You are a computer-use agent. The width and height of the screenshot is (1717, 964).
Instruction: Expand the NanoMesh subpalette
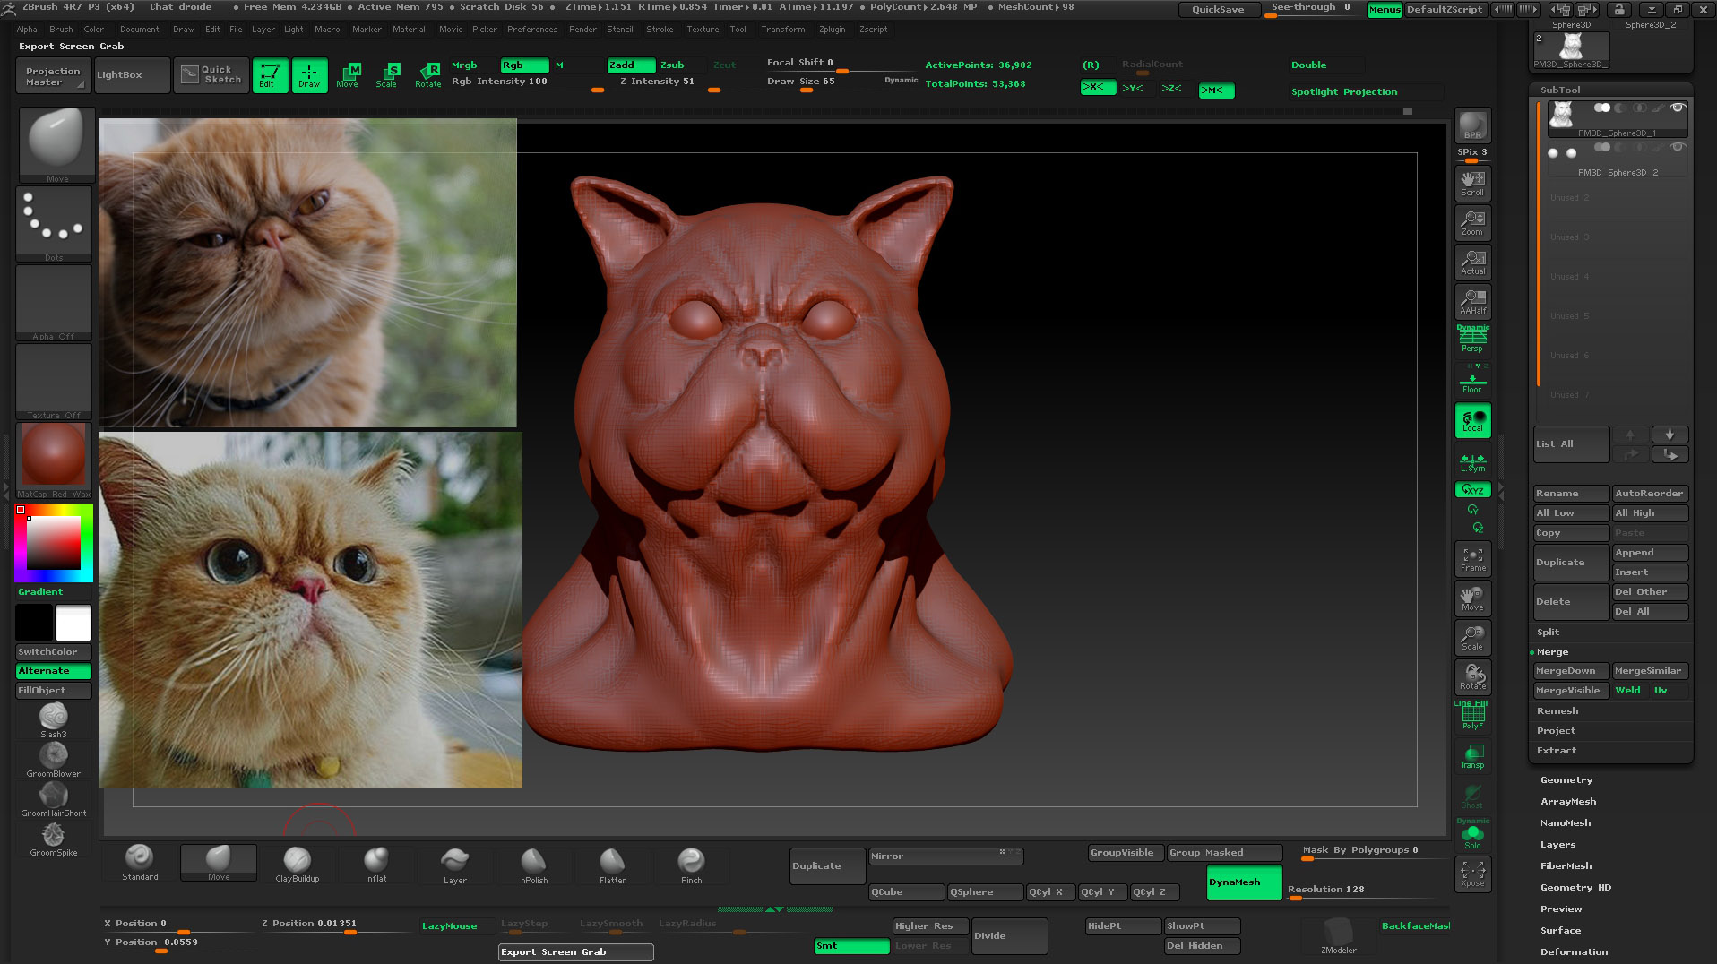(1566, 823)
